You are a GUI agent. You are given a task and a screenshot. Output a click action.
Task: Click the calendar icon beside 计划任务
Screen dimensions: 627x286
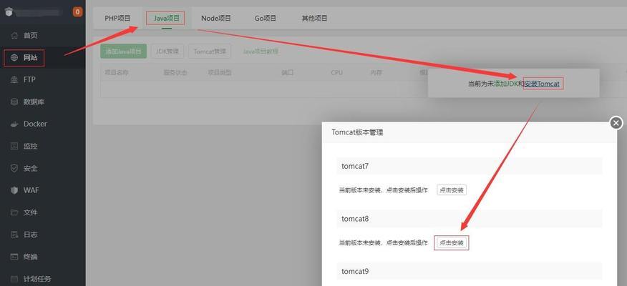coord(14,279)
